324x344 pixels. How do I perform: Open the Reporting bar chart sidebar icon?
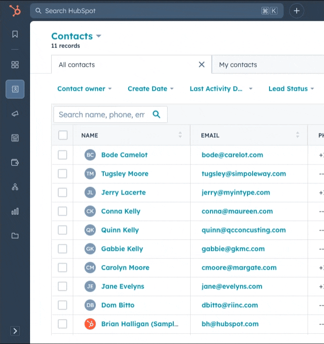click(15, 211)
